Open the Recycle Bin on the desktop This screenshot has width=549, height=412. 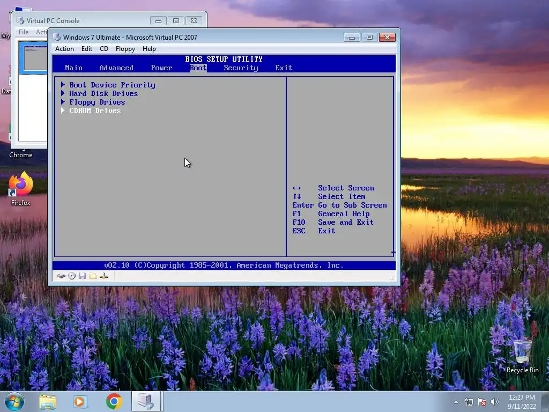click(522, 356)
